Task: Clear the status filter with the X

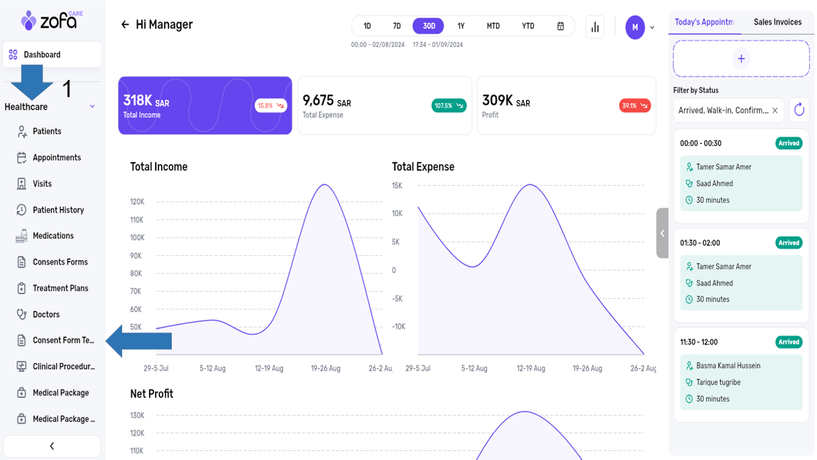Action: (775, 111)
